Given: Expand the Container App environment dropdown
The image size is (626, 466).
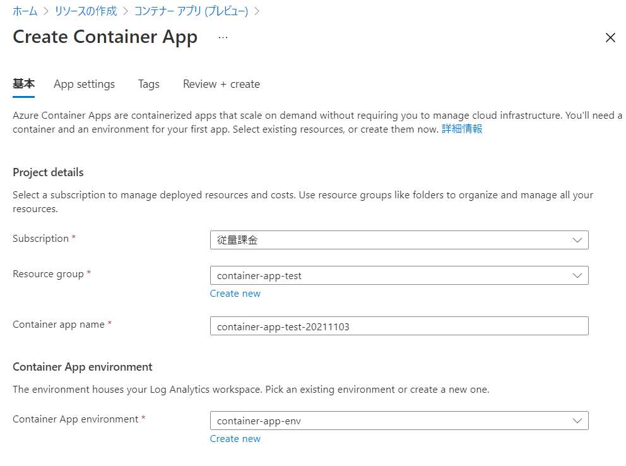Looking at the screenshot, I should coord(399,421).
